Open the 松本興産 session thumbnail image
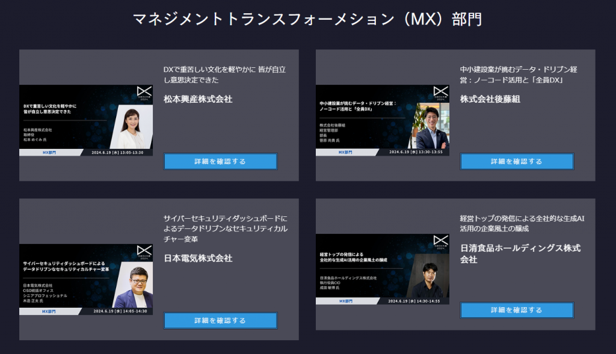The image size is (616, 354). click(x=86, y=120)
